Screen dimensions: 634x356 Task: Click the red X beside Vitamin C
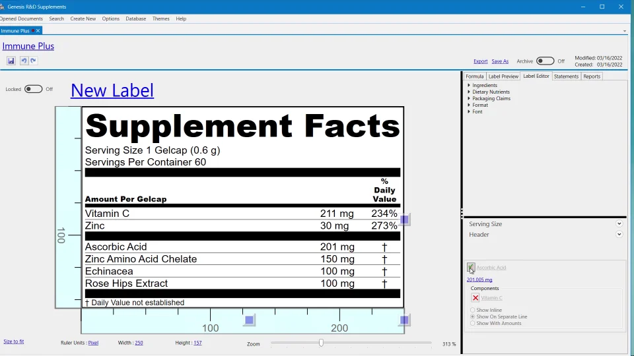[x=475, y=298]
